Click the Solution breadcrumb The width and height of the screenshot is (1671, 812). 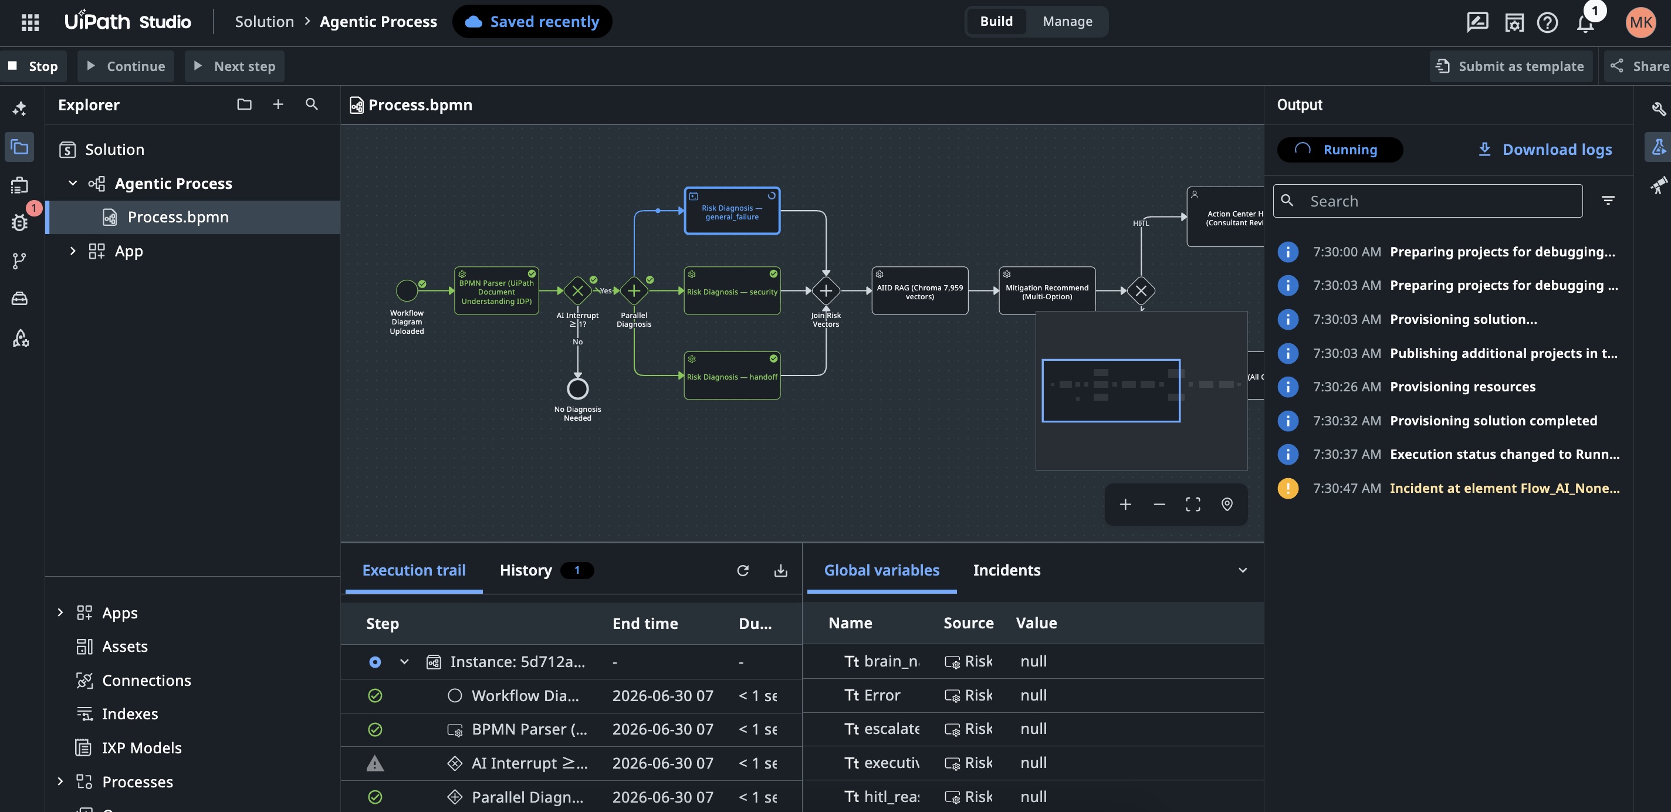pyautogui.click(x=264, y=21)
